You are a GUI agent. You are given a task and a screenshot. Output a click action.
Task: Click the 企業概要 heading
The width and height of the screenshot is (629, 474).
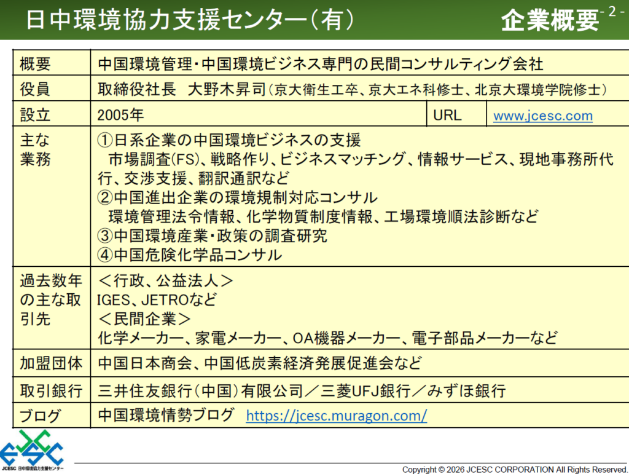coord(549,21)
